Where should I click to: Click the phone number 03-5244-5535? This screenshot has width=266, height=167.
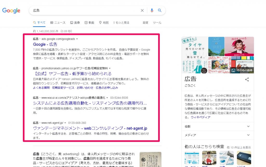(x=119, y=98)
